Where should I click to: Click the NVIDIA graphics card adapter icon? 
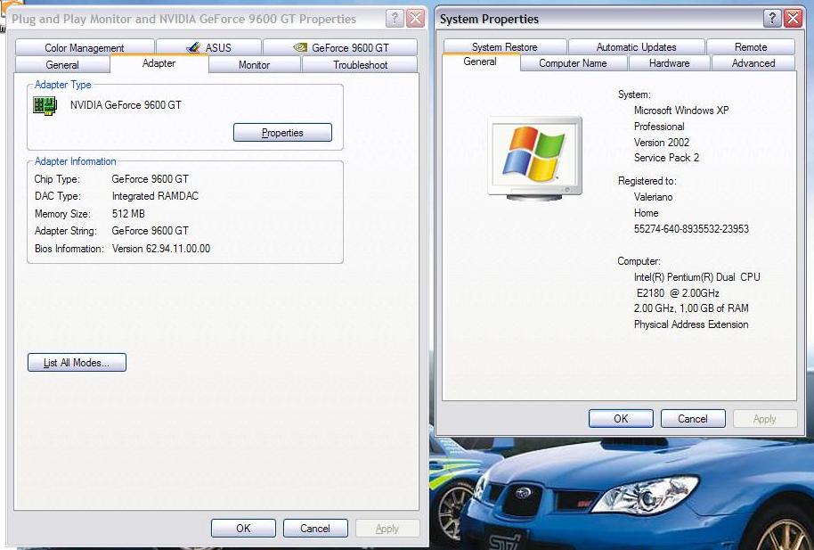45,105
